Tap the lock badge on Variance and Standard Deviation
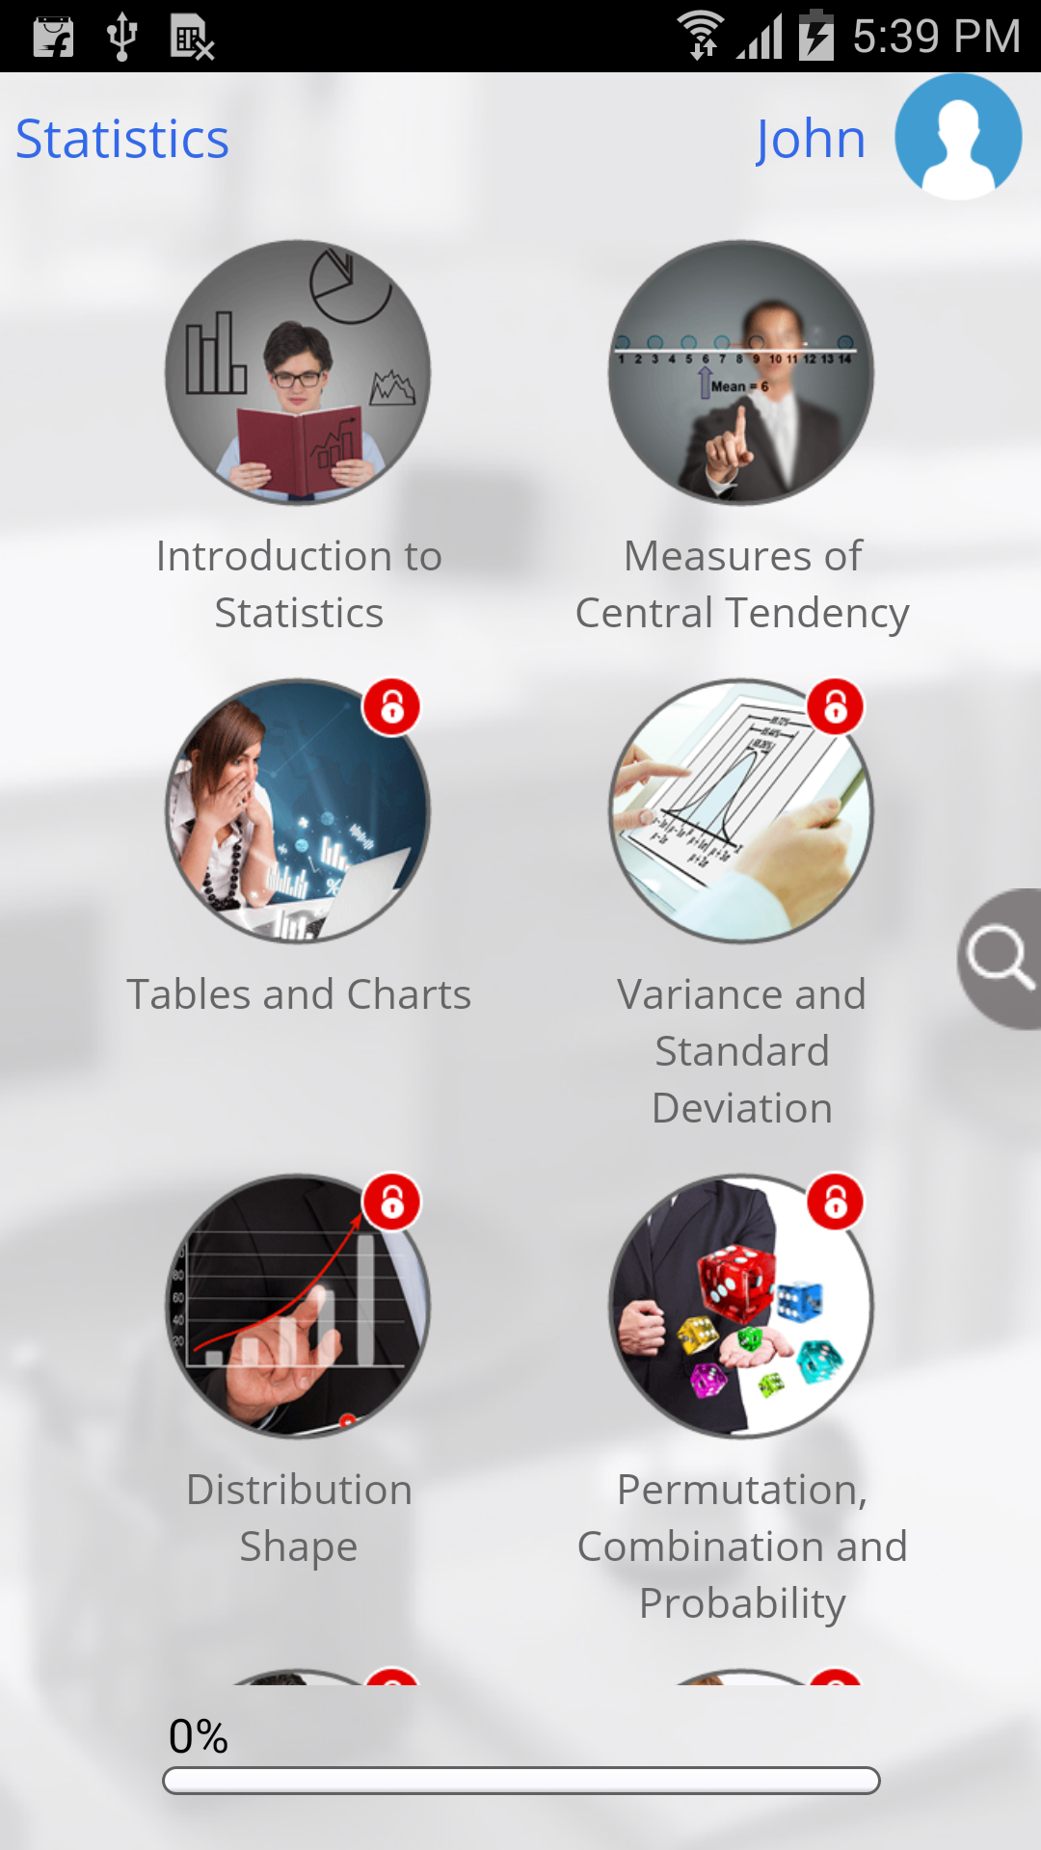 pyautogui.click(x=835, y=707)
